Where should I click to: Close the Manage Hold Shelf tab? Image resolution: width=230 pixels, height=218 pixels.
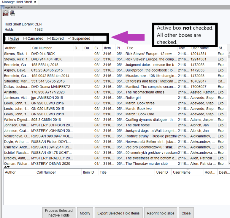pos(35,2)
